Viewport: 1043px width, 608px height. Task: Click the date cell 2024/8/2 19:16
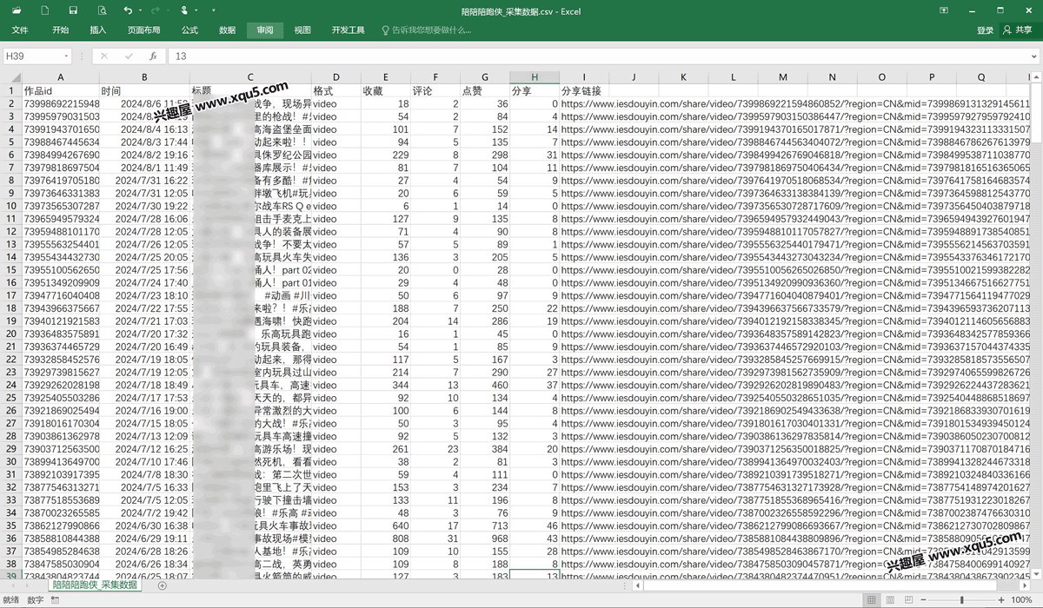click(x=144, y=155)
